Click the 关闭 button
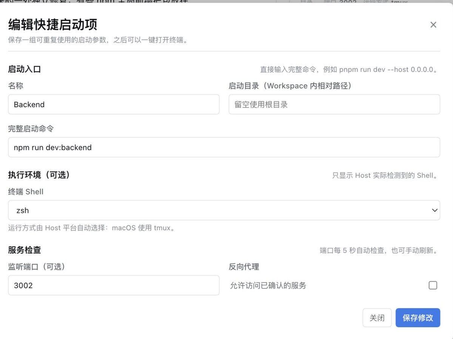 (377, 318)
